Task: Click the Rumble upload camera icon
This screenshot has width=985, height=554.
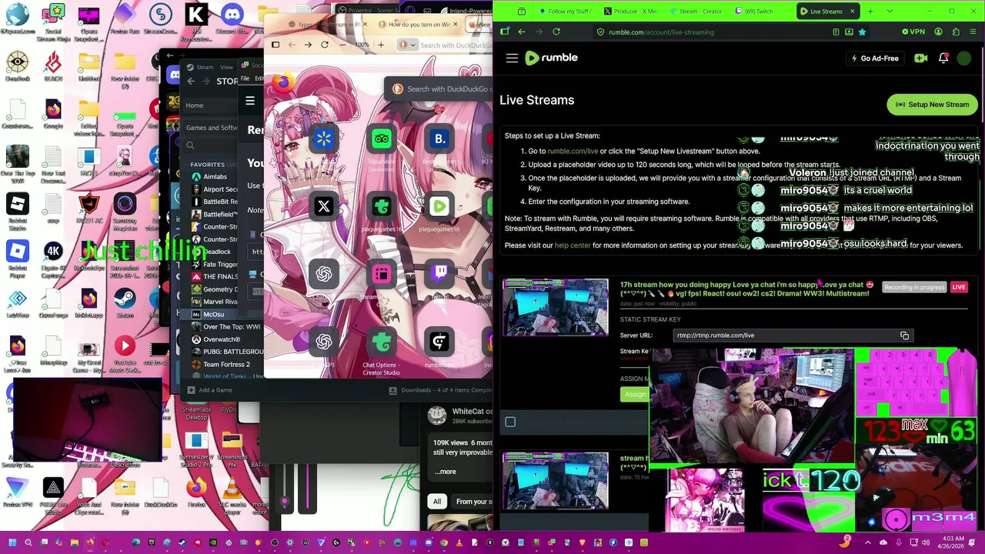Action: click(920, 58)
